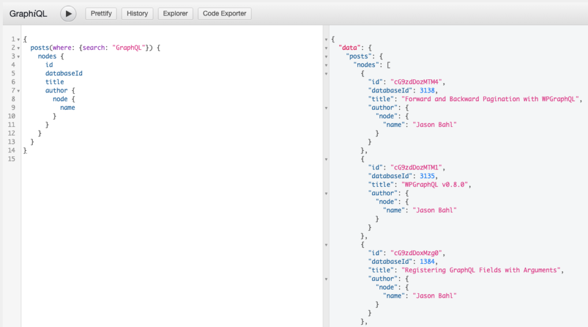This screenshot has height=327, width=588.
Task: Collapse the author block on line 7
Action: tap(18, 91)
